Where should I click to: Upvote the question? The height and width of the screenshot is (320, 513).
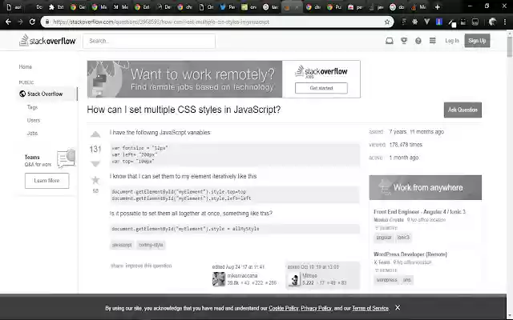pos(95,134)
